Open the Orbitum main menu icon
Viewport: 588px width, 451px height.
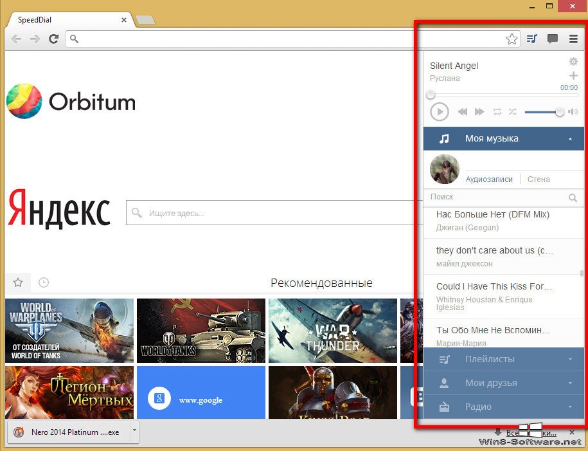(573, 39)
